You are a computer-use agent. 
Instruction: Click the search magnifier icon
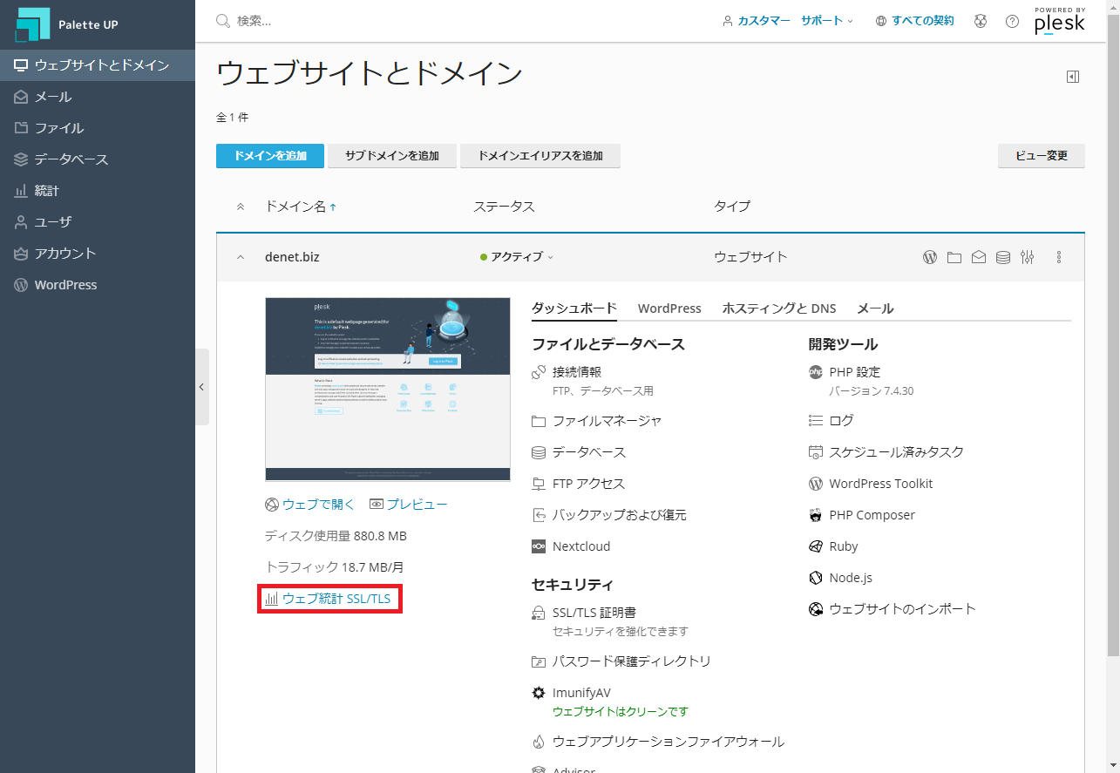(x=223, y=21)
